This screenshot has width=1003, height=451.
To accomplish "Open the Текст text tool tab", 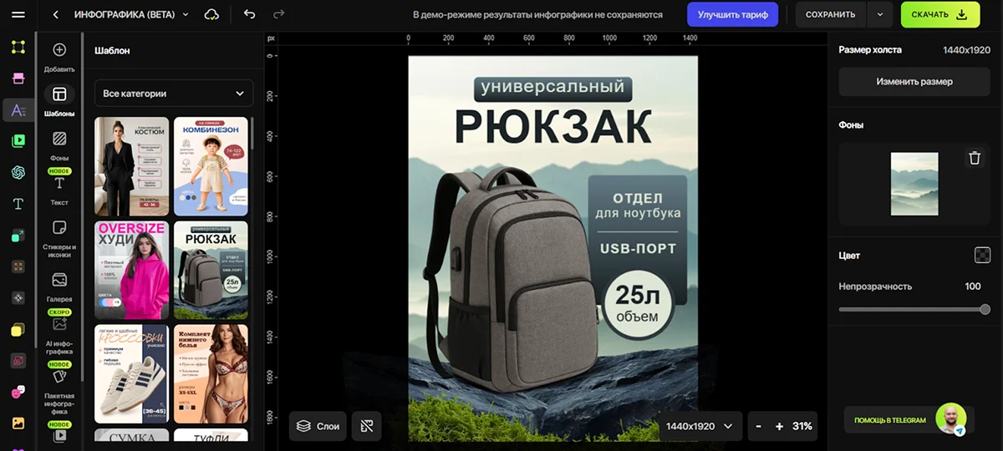I will [59, 189].
